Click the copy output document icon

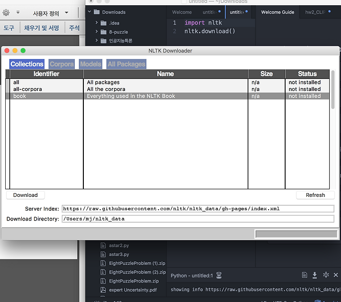[x=305, y=275]
